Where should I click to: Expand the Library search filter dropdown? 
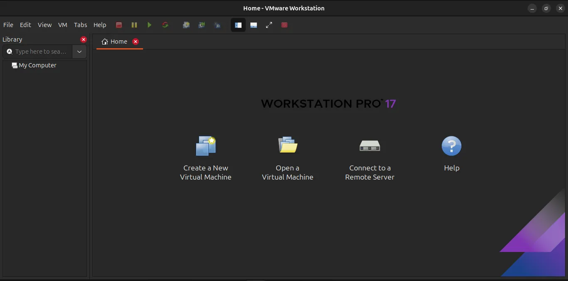click(79, 52)
